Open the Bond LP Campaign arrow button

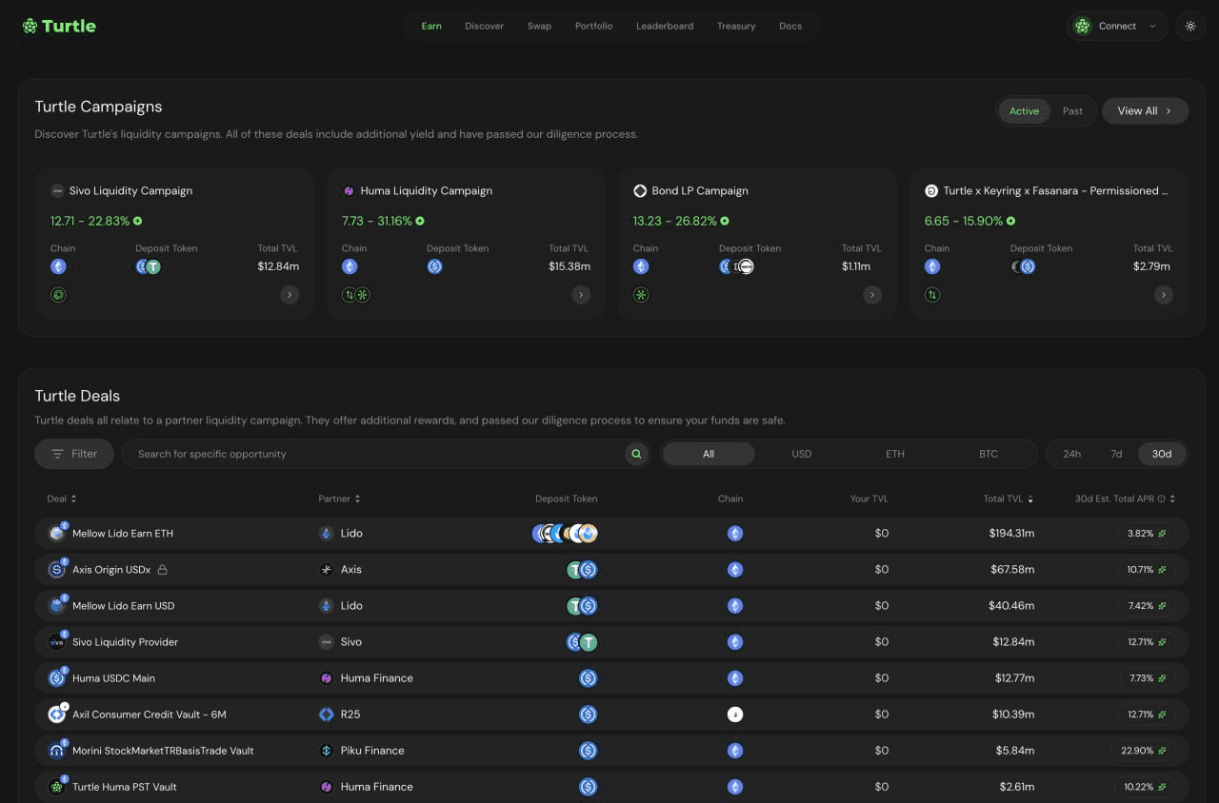872,295
